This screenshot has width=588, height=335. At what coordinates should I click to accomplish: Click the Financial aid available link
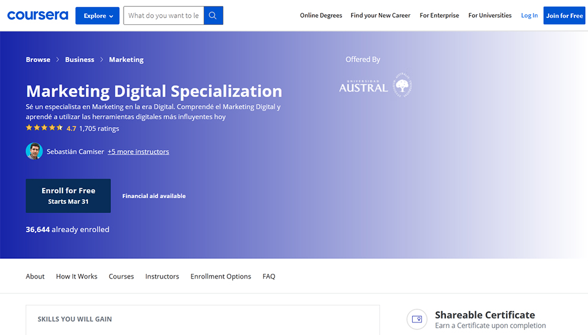coord(154,196)
